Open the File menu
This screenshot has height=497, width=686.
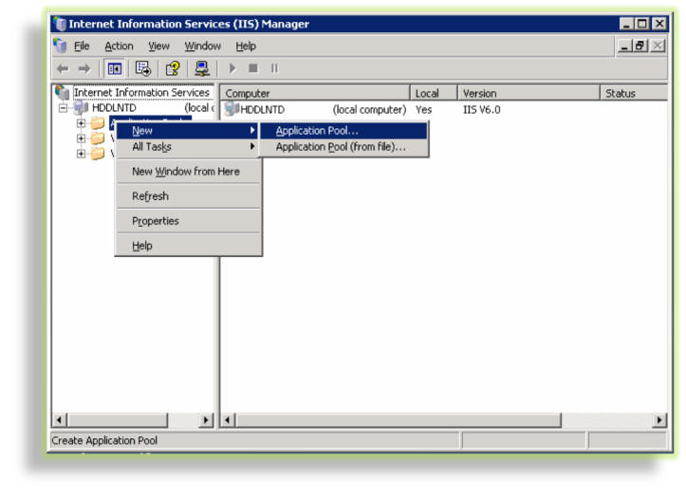[82, 46]
